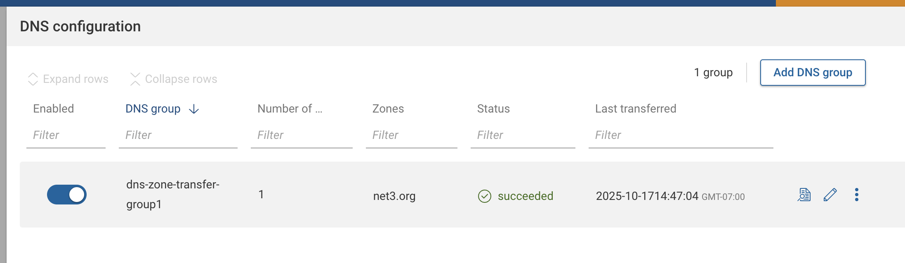Switch off the blue enable toggle in the row
This screenshot has width=905, height=263.
[66, 194]
